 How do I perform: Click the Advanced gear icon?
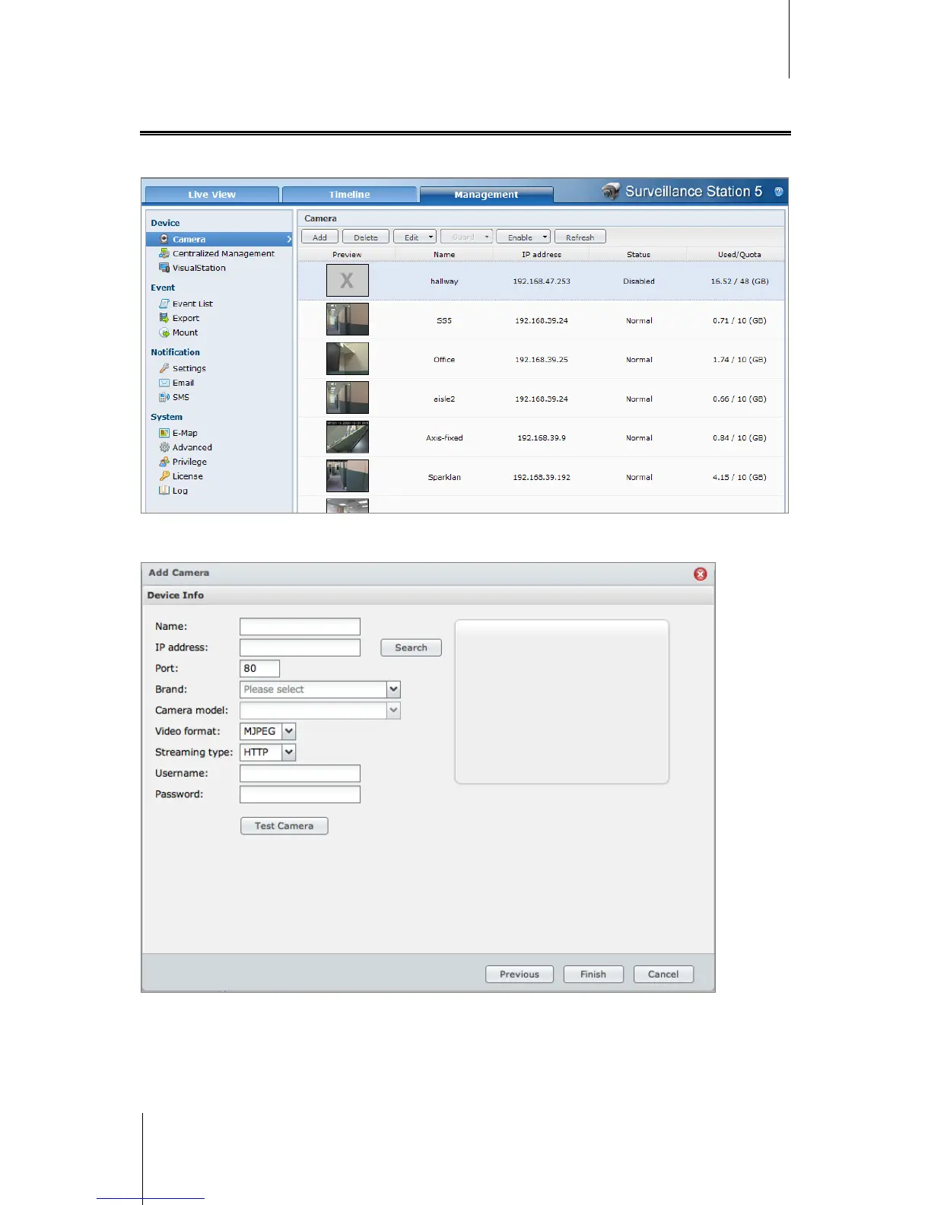[x=164, y=447]
